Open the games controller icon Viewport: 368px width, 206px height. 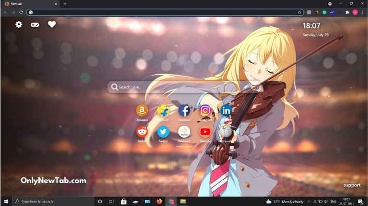pyautogui.click(x=35, y=24)
